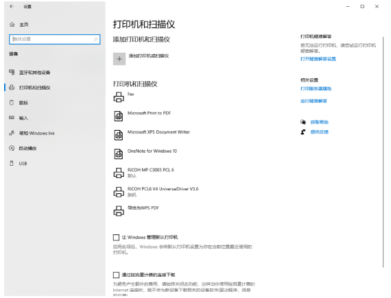Select the 导出为WPS PDF printer icon
The height and width of the screenshot is (298, 391).
tap(119, 211)
